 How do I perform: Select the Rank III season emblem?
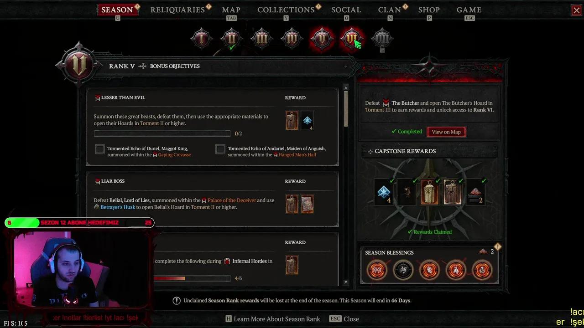(261, 39)
